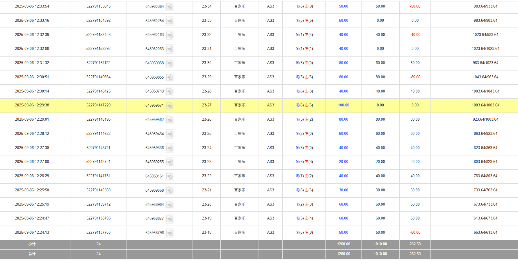Click video replay icon beside 645960254
Viewport: 518px width, 263px height.
click(170, 21)
